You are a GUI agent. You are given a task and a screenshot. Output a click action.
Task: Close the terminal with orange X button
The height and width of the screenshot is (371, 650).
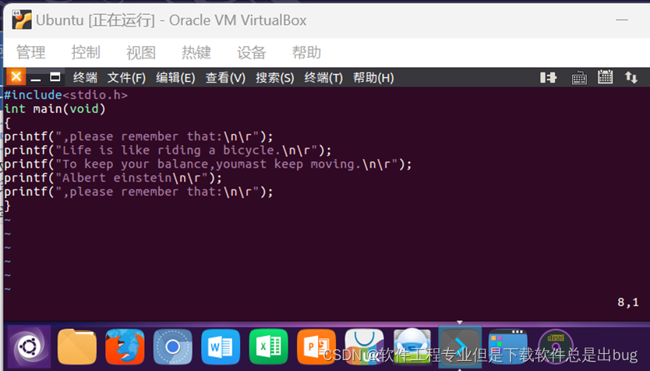(x=16, y=76)
